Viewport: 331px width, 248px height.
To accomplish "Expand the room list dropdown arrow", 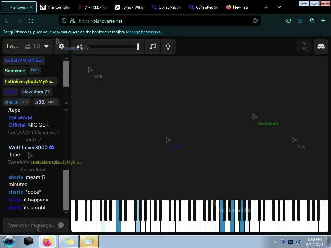I will point(46,46).
